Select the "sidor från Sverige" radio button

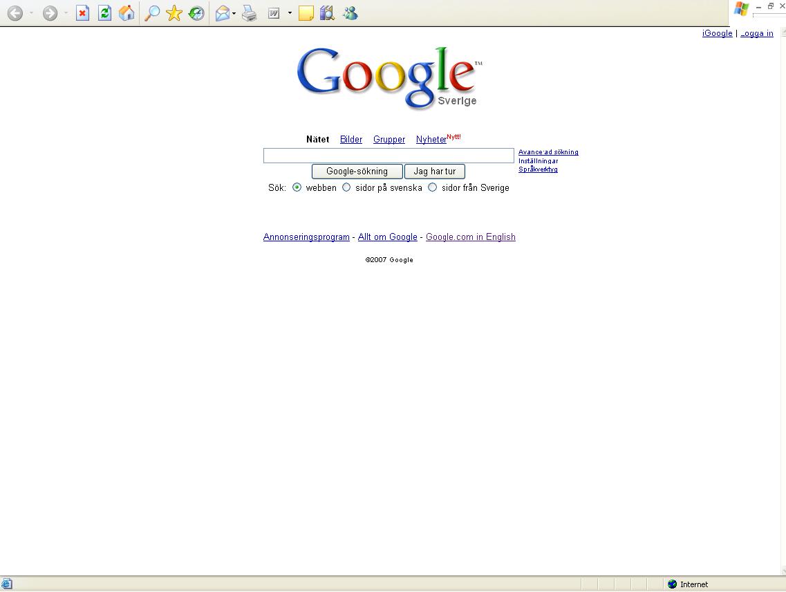point(432,187)
